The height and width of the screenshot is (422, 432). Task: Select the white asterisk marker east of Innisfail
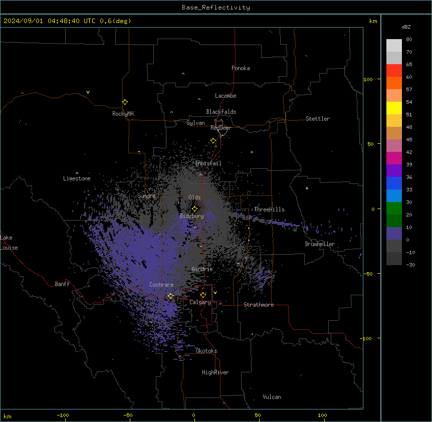tap(252, 152)
